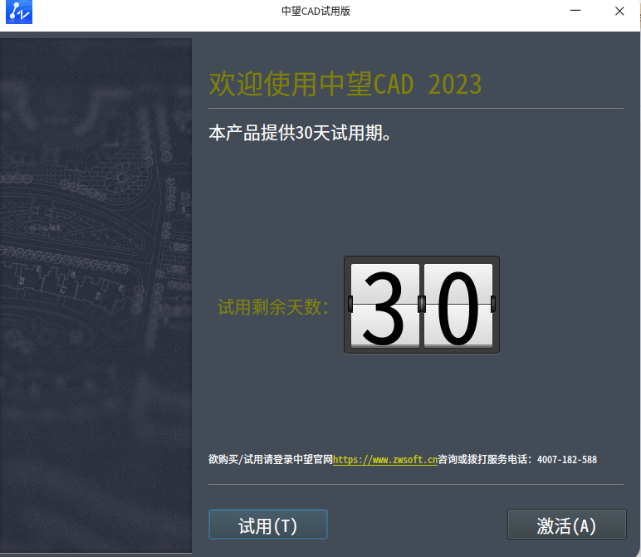The image size is (641, 557).
Task: Click the 激活(A) activate button
Action: pos(566,525)
